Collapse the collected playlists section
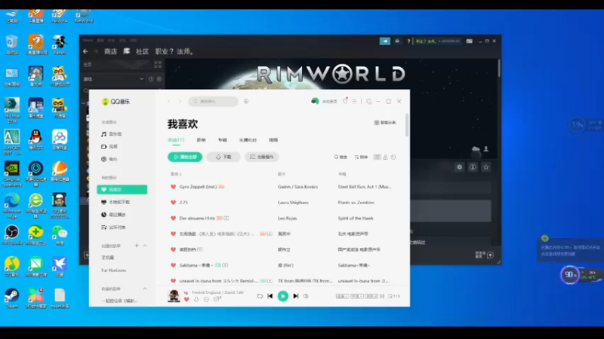 (145, 289)
